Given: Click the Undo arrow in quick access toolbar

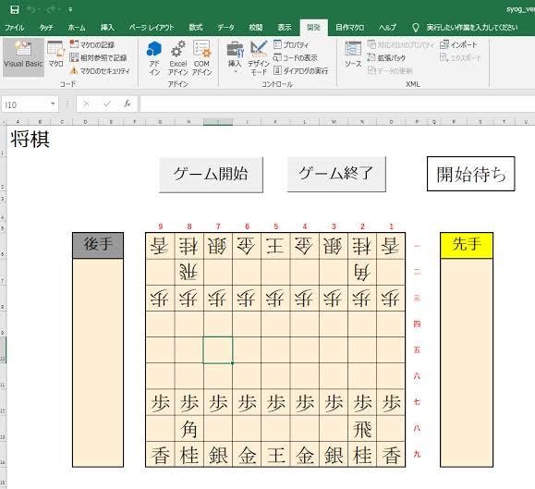Looking at the screenshot, I should click(x=31, y=9).
